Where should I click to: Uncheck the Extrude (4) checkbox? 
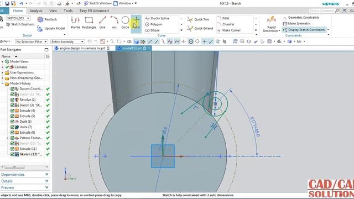point(12,111)
